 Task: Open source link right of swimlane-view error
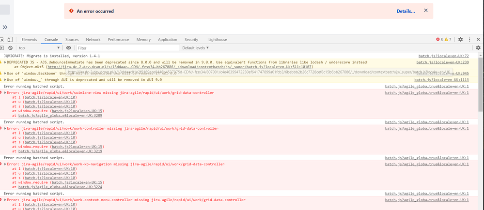[x=427, y=92]
